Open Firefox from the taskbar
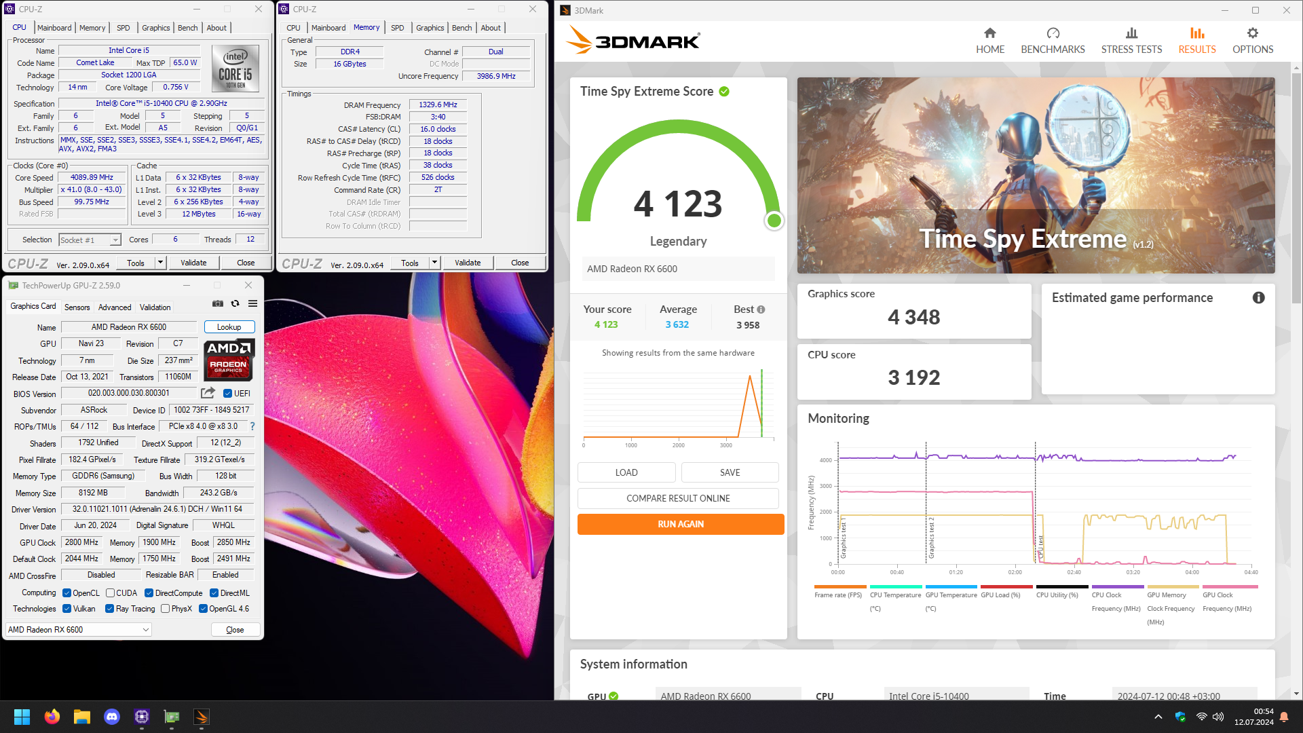Image resolution: width=1303 pixels, height=733 pixels. click(52, 717)
